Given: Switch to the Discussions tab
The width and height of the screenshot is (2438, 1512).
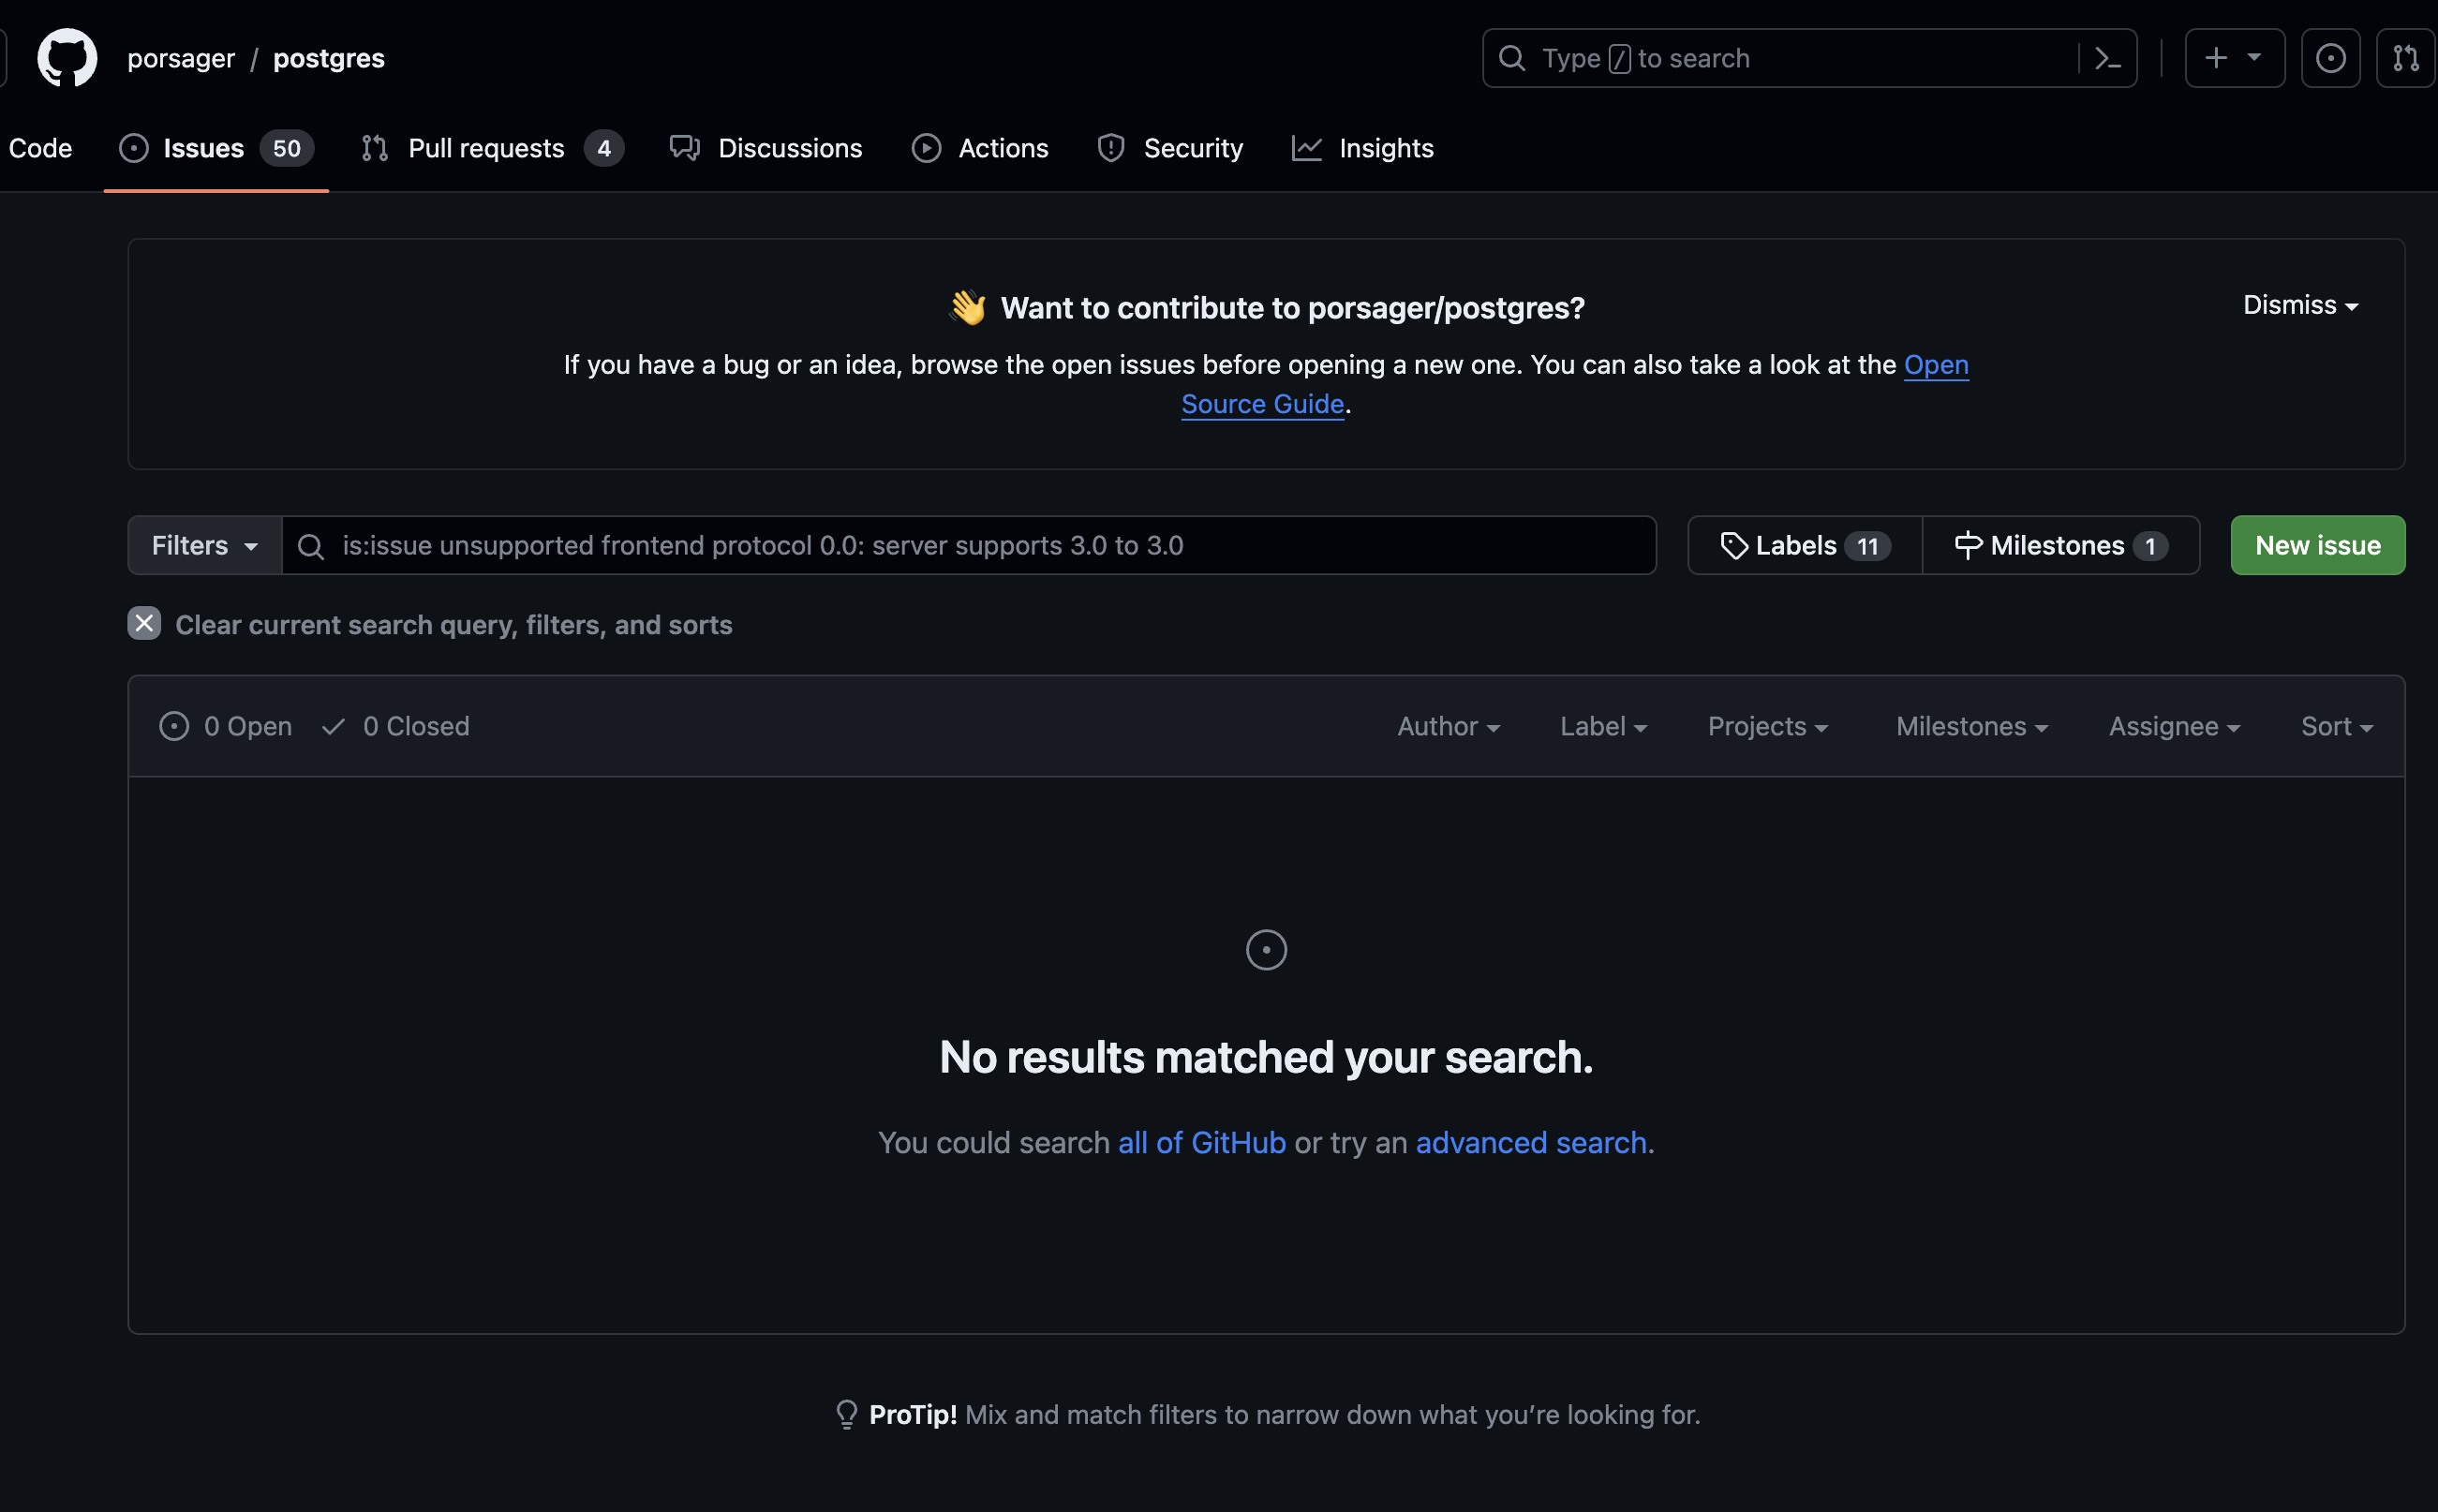Looking at the screenshot, I should click(x=766, y=148).
